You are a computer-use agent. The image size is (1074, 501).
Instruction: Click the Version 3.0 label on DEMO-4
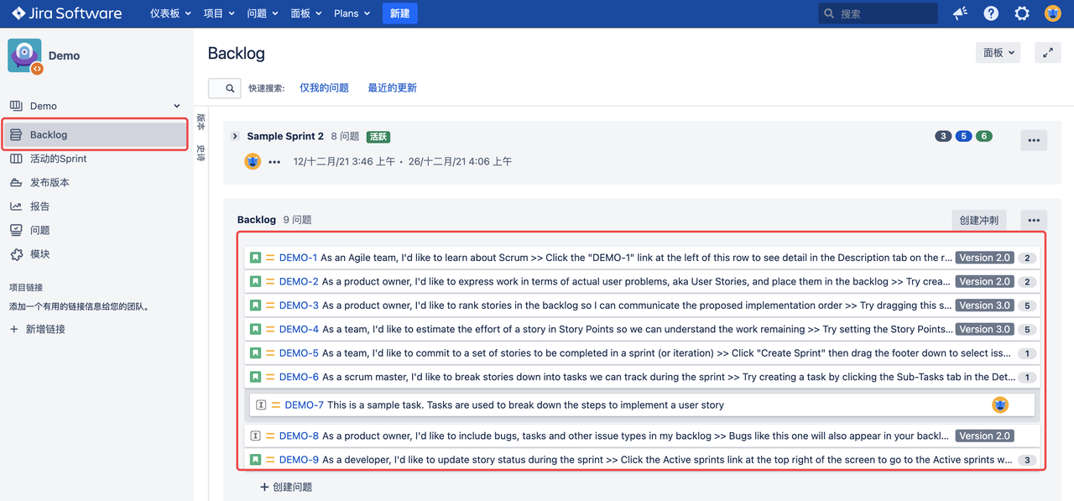985,329
